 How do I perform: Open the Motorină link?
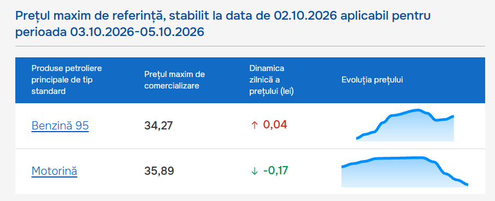pos(54,171)
